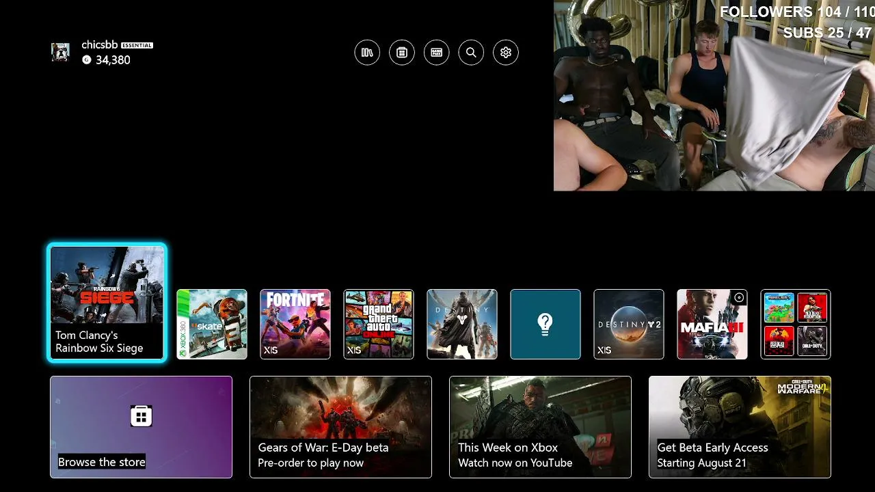
Task: Launch the Destiny 2 game tile
Action: pyautogui.click(x=629, y=324)
